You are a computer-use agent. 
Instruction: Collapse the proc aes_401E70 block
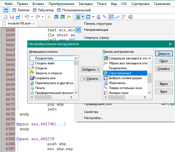[x=18, y=139]
